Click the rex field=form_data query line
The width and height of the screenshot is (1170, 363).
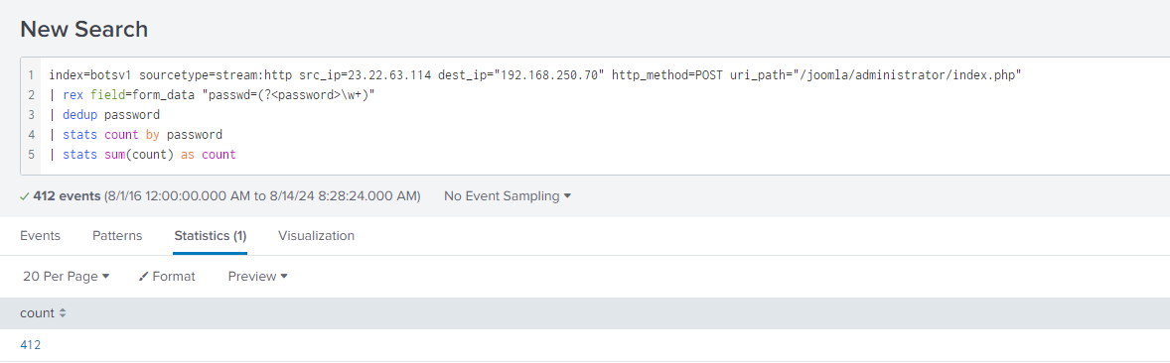click(212, 95)
